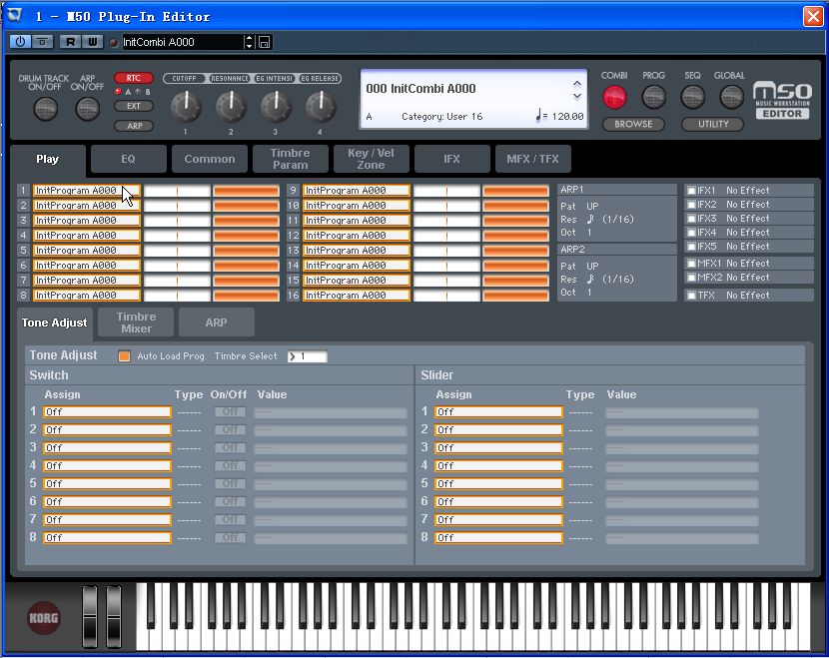Click the editor window title icon
829x658 pixels.
14,15
